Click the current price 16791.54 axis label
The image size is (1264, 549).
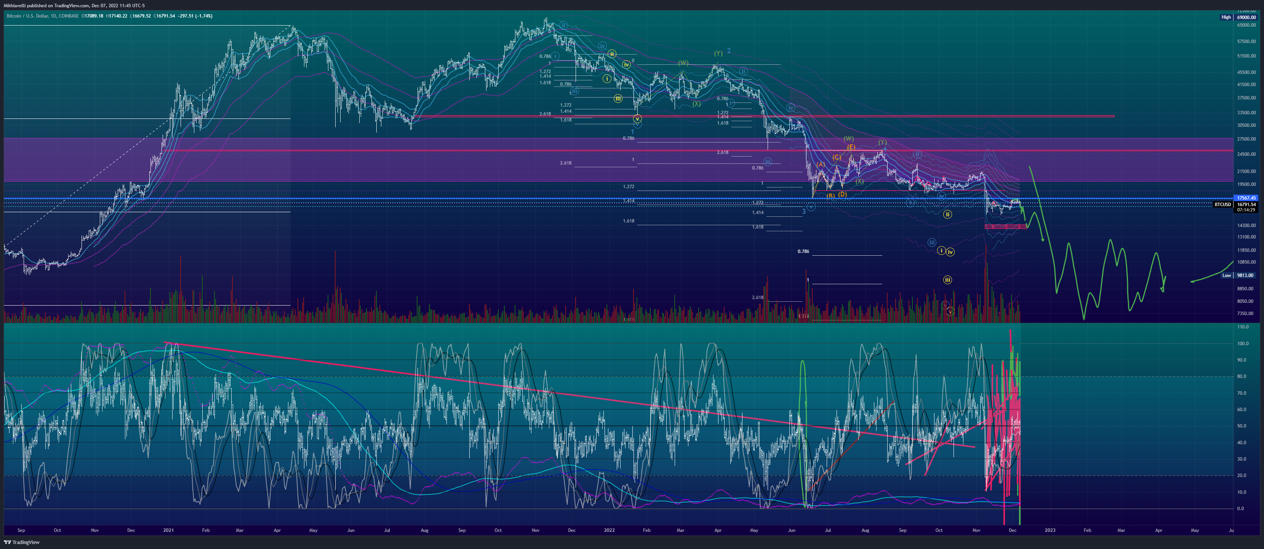pyautogui.click(x=1246, y=205)
